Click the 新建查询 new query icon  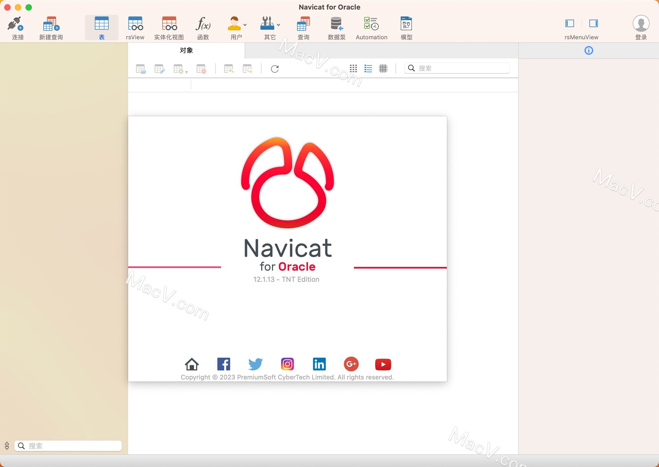[51, 24]
